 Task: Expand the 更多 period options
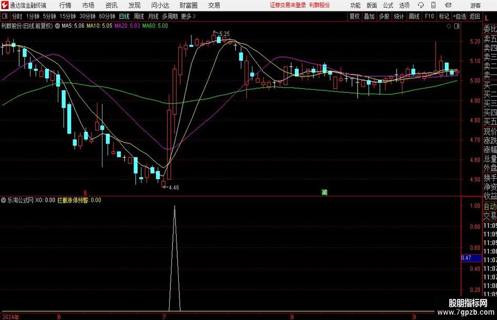click(188, 16)
